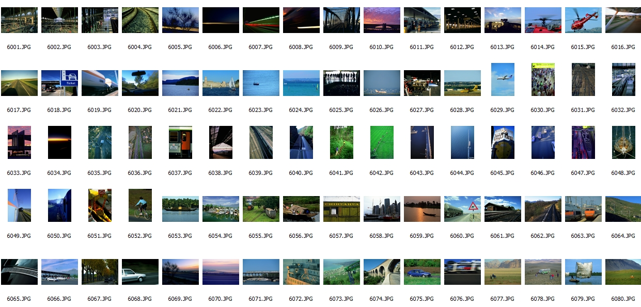Click the triangular road sign photo 6060.JPG

pos(462,209)
